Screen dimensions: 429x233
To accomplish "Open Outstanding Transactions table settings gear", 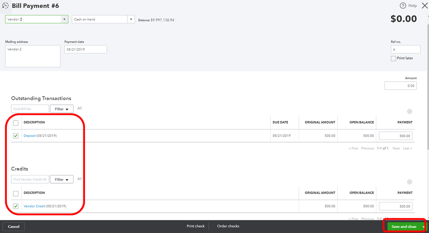I will coord(409,111).
